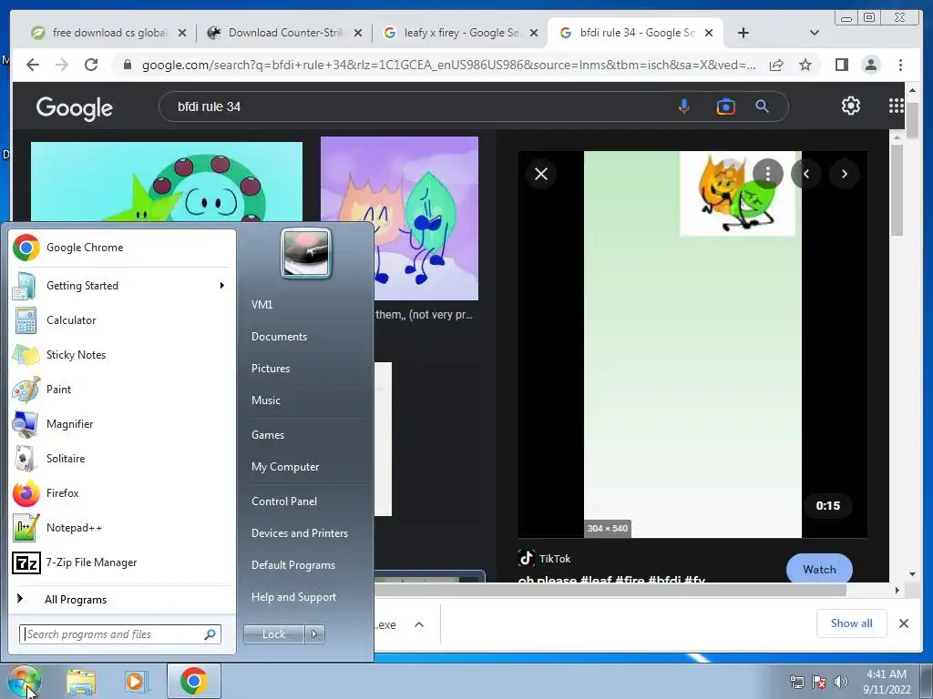Open Music from Start menu
Viewport: 933px width, 699px height.
coord(266,400)
